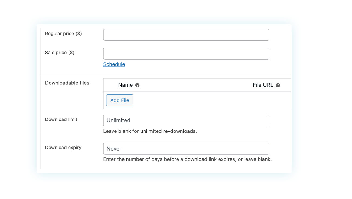This screenshot has height=199, width=352.
Task: Click the Regular price ($) label
Action: click(x=63, y=34)
